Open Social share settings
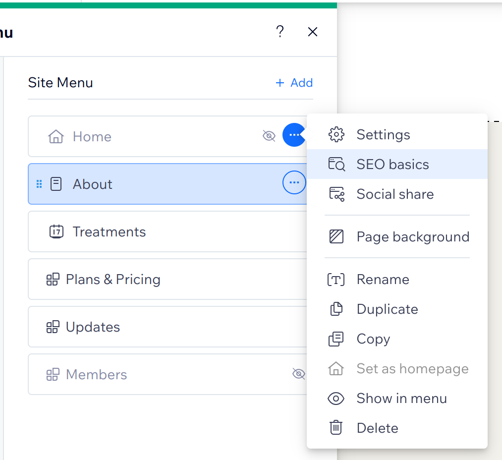Screen dimensions: 502x460 coord(395,194)
